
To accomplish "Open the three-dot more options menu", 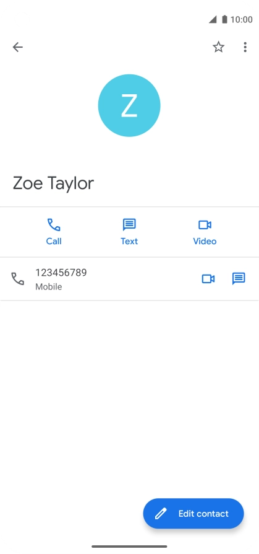I will coord(245,47).
